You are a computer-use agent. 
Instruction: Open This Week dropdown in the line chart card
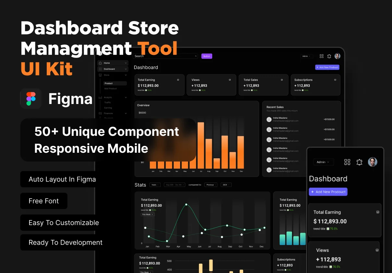pos(148,214)
